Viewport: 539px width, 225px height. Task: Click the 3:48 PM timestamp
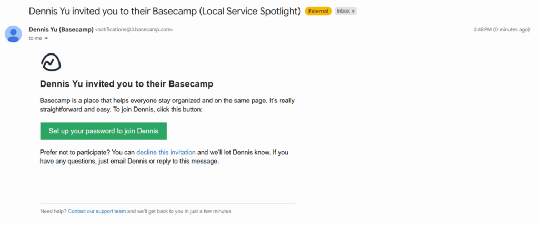pos(482,30)
